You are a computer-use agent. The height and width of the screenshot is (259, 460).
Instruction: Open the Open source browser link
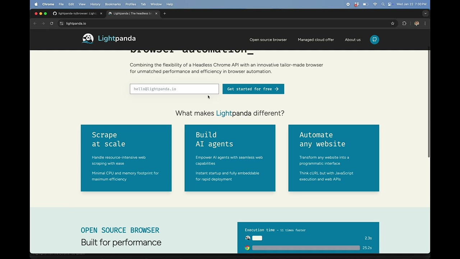268,40
